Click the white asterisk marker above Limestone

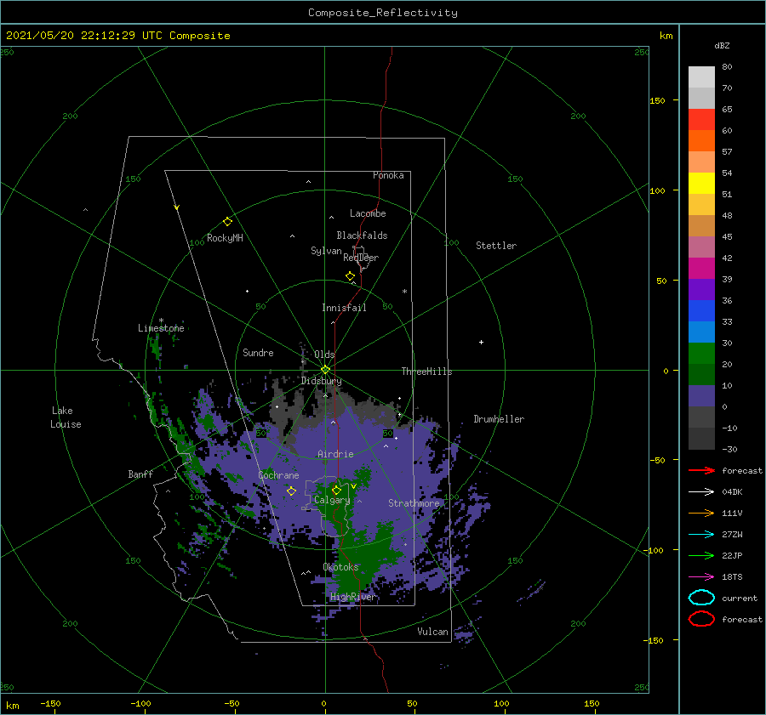pos(161,321)
